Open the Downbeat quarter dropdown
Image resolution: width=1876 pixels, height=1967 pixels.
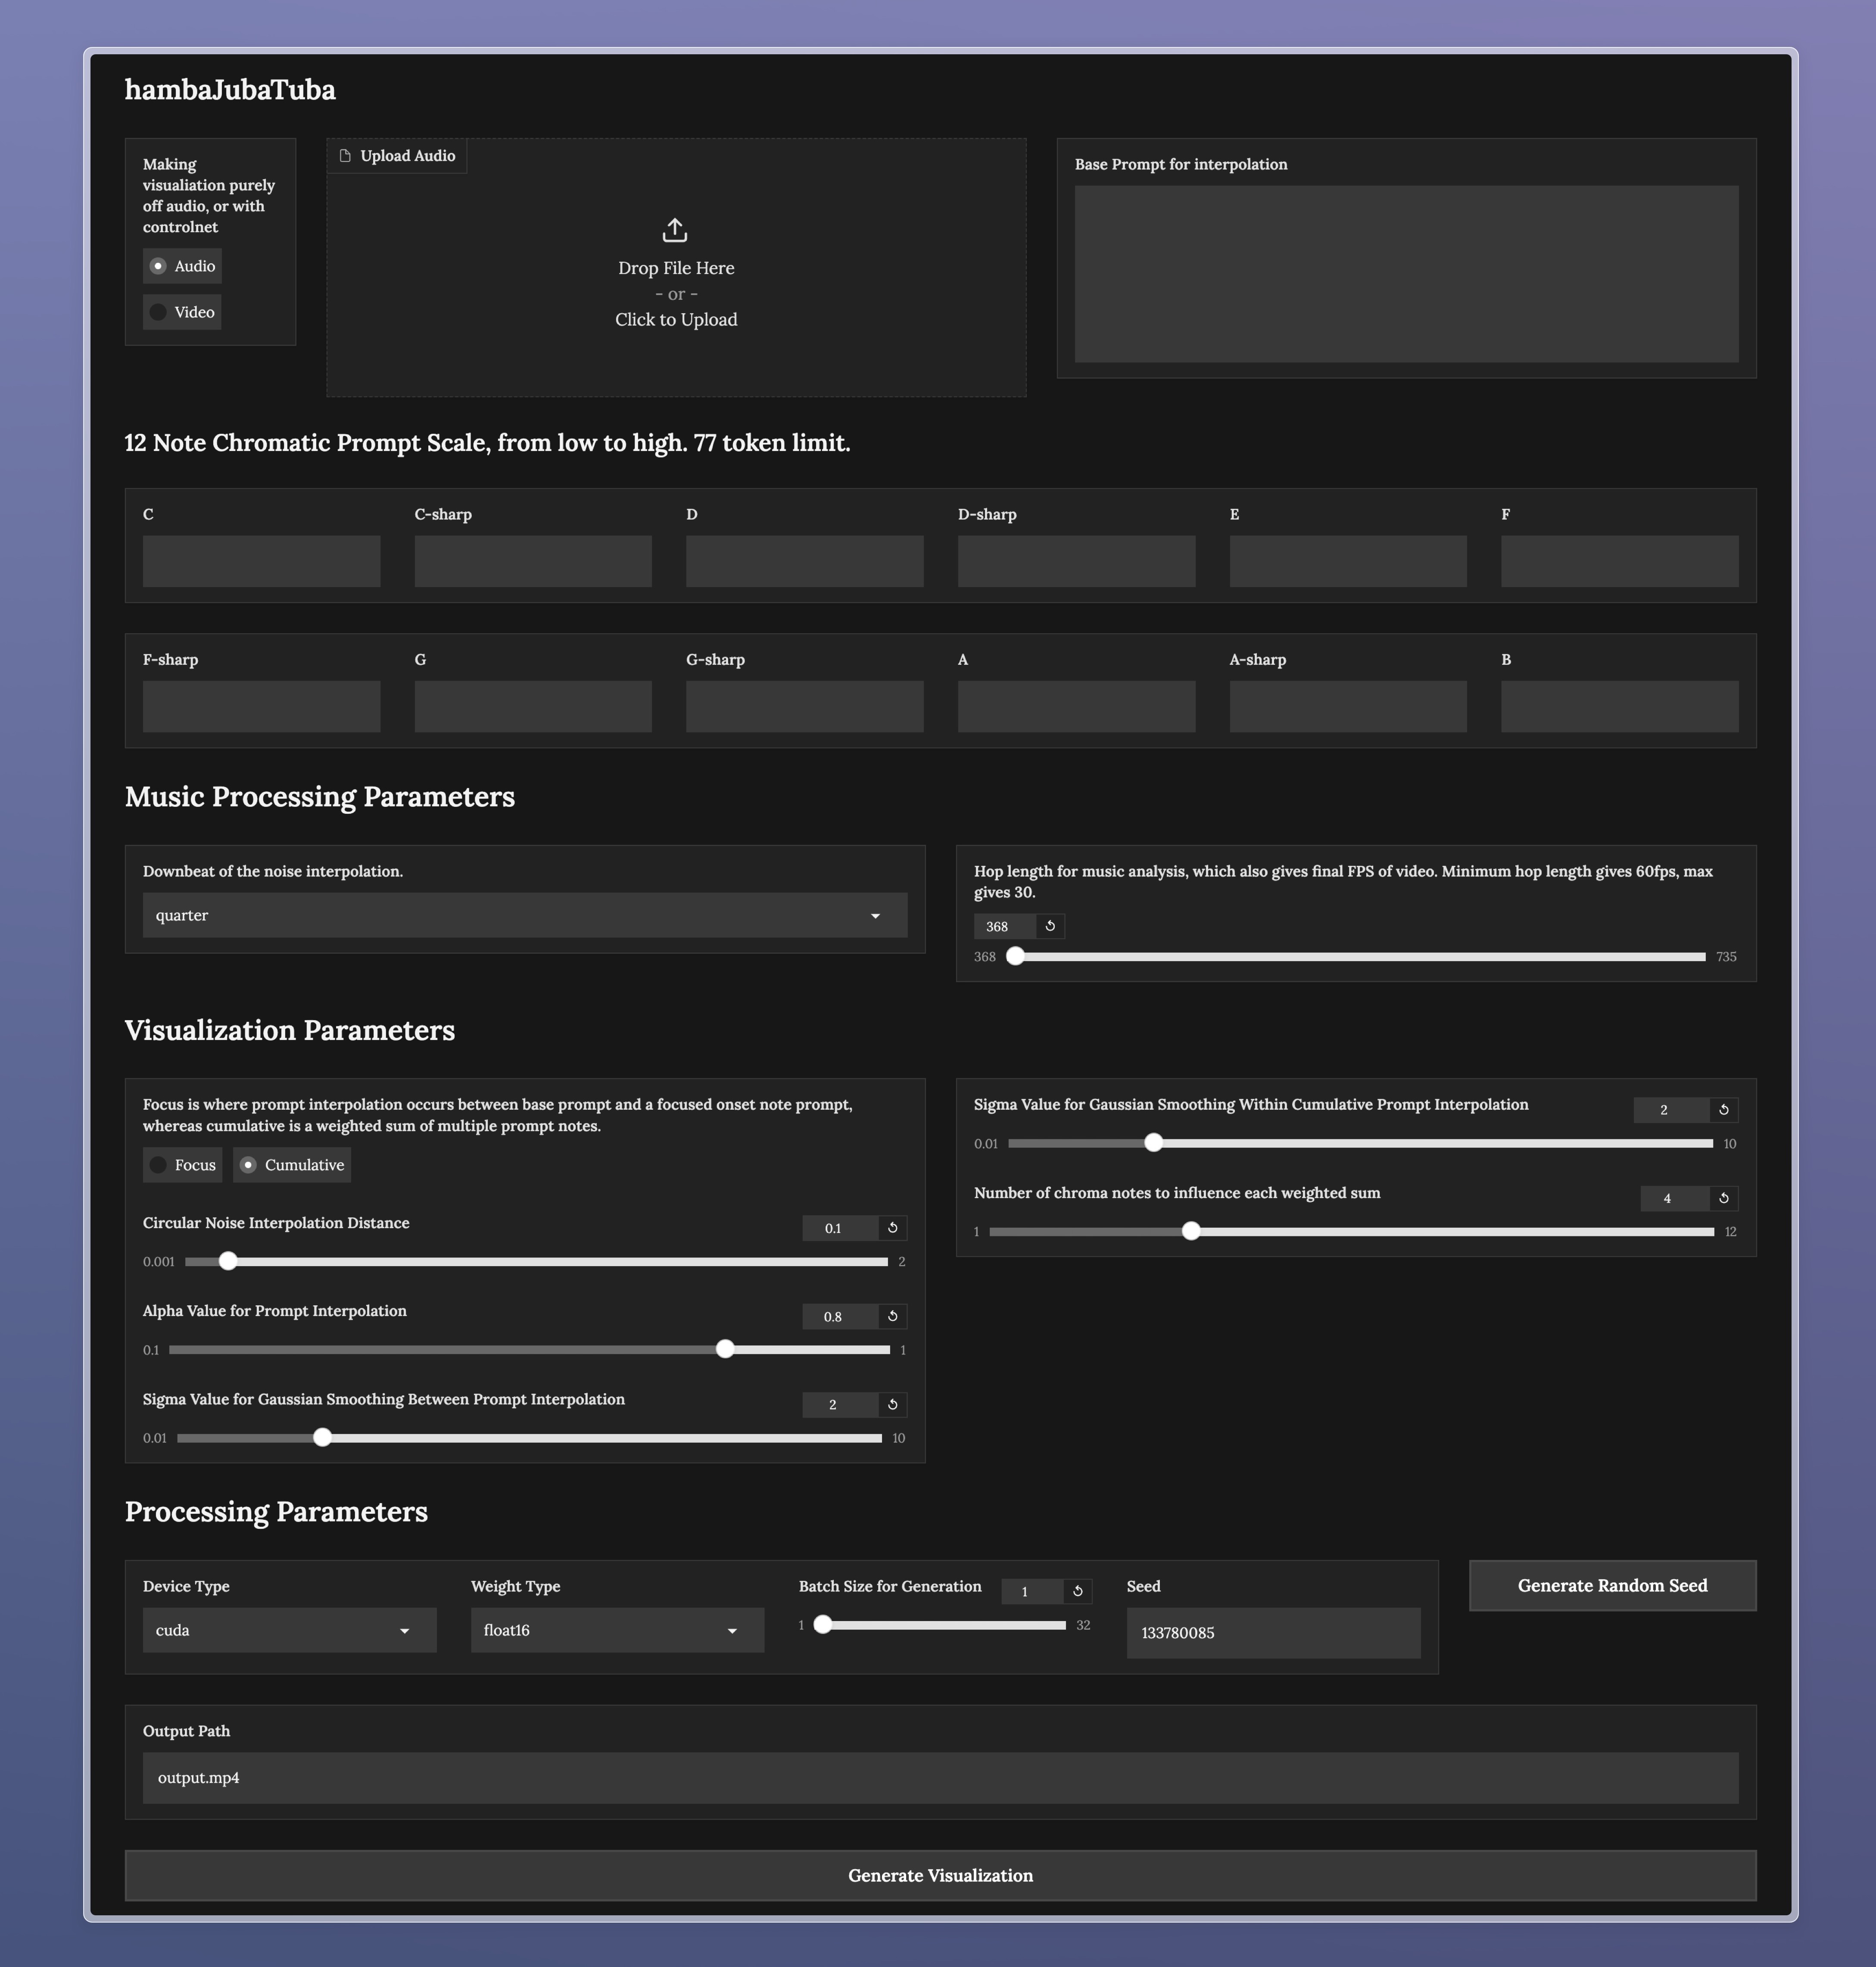[525, 915]
